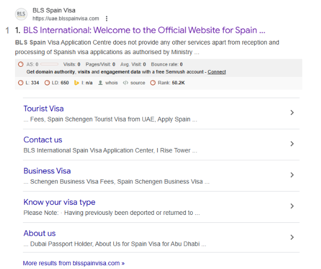321x269 pixels.
Task: Click the AS authority score bar
Action: (49, 64)
